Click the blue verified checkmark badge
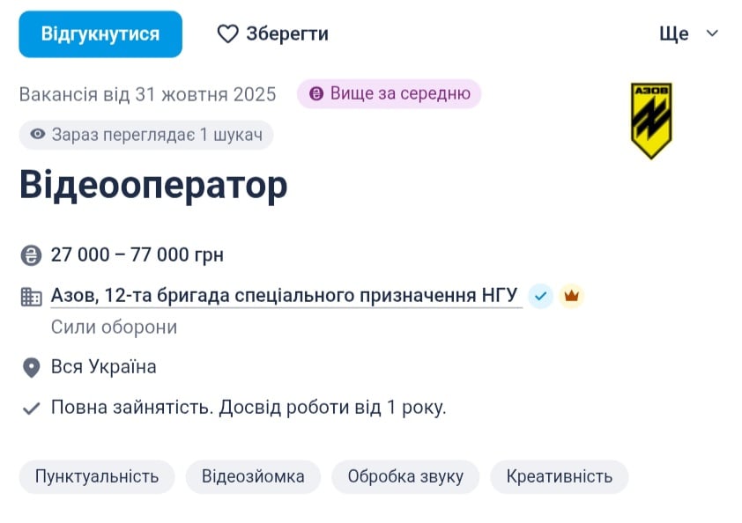 tap(540, 297)
